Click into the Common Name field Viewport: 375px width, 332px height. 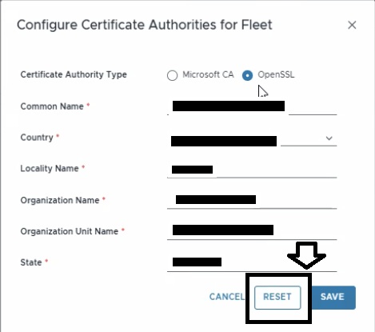pos(252,107)
